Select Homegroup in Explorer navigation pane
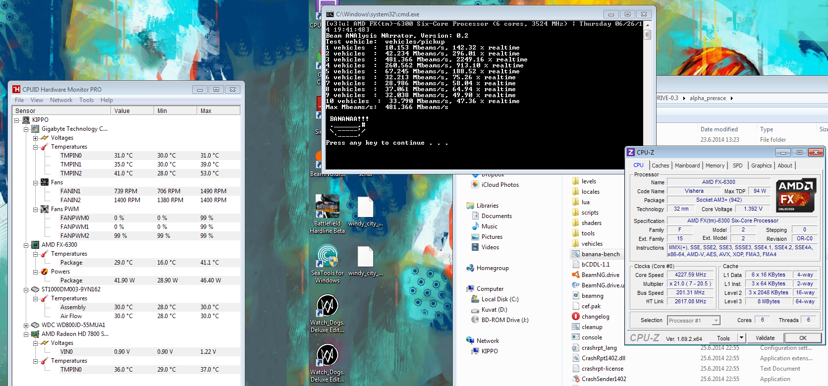 click(487, 268)
